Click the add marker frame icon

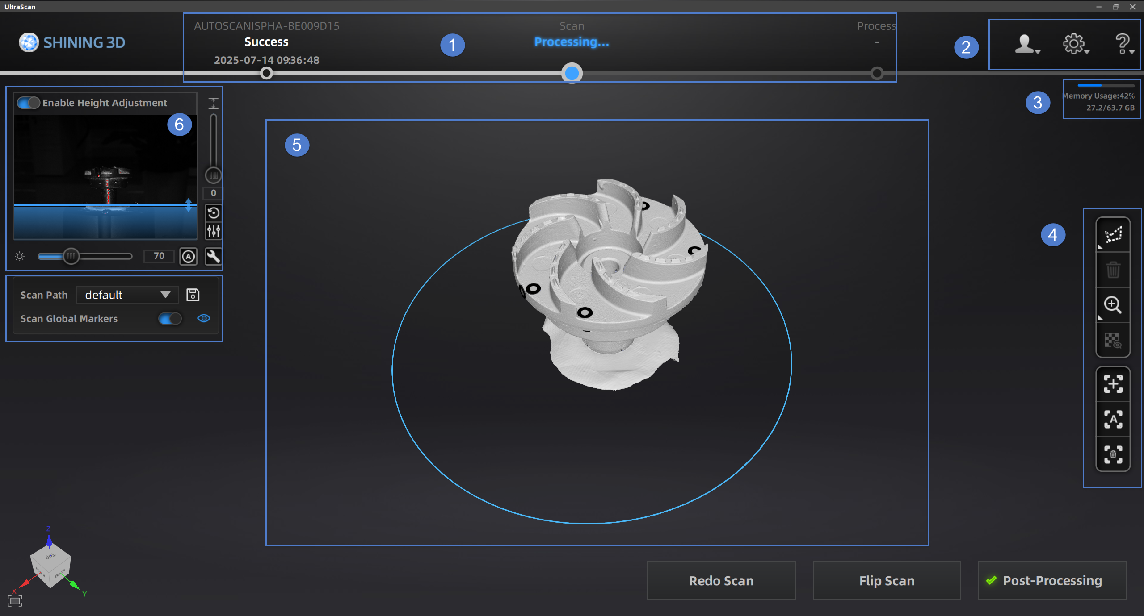tap(1113, 384)
